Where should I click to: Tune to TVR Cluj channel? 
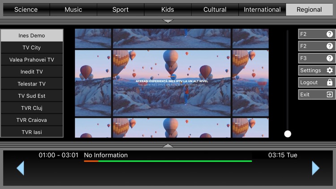pyautogui.click(x=32, y=108)
